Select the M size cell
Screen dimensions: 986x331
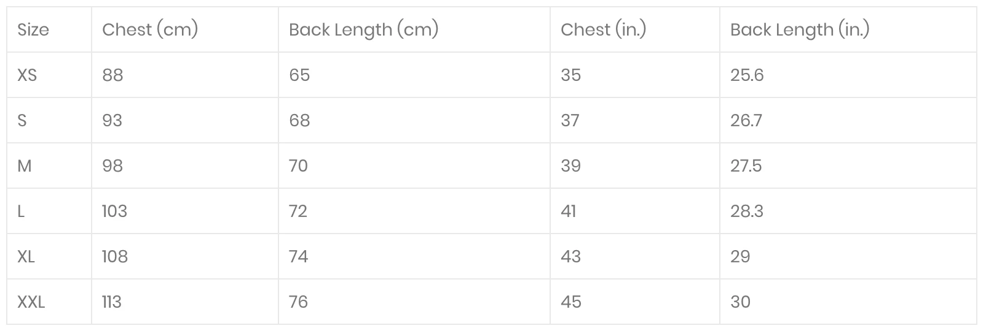(25, 165)
